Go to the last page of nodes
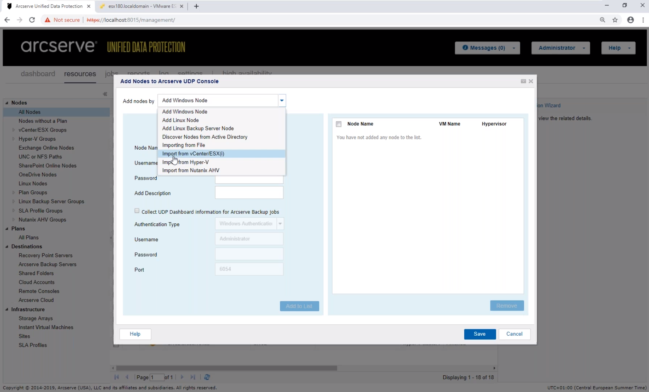 tap(193, 377)
